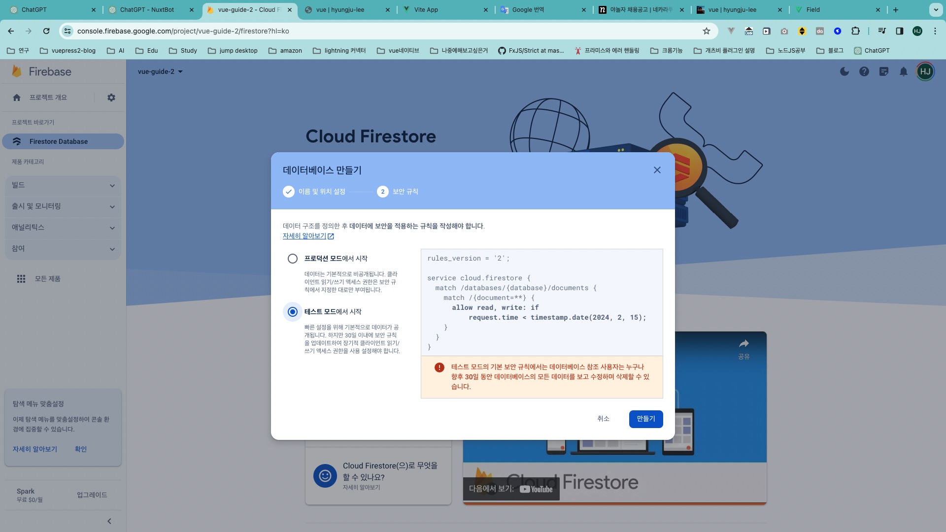This screenshot has height=532, width=946.
Task: Go back in browser history
Action: coord(11,31)
